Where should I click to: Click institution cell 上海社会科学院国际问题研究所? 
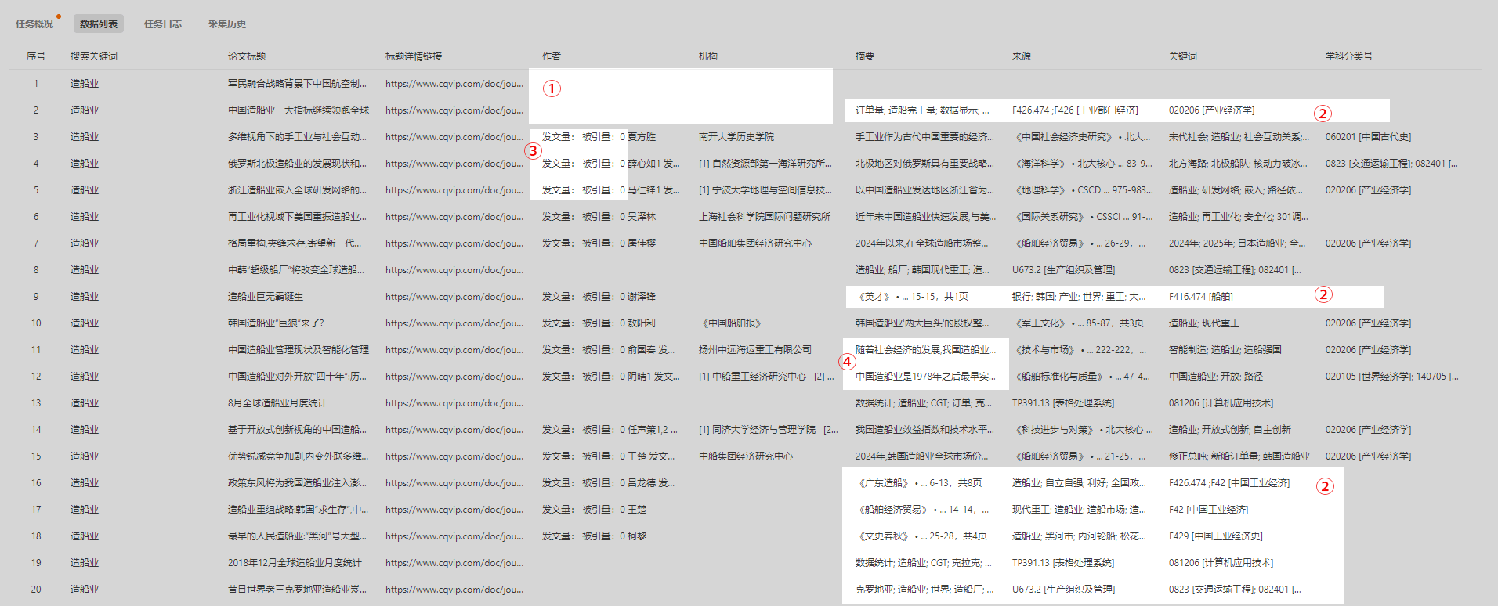click(x=765, y=217)
